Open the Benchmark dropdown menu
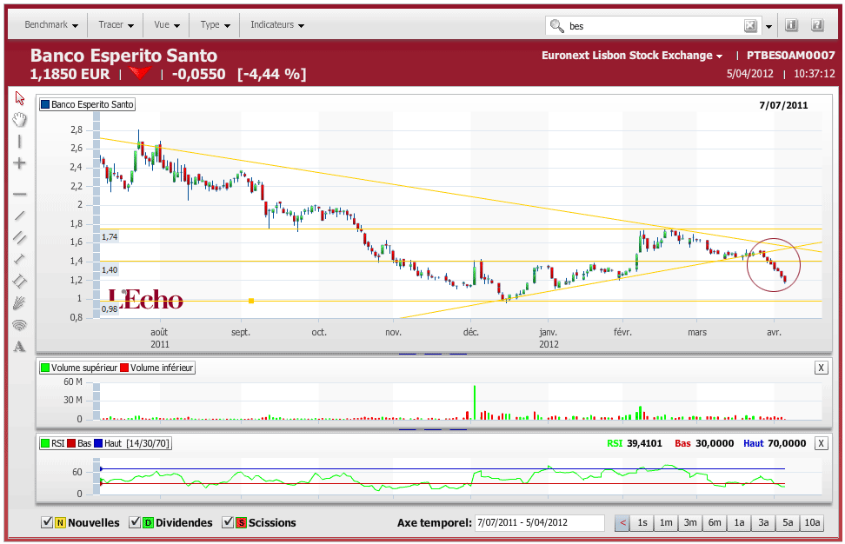 51,25
